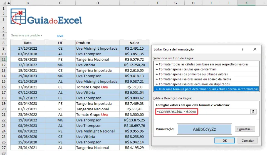Click the blue AaBbCcYyZz preview swatch
Viewport: 267px width, 155px height.
tap(204, 129)
